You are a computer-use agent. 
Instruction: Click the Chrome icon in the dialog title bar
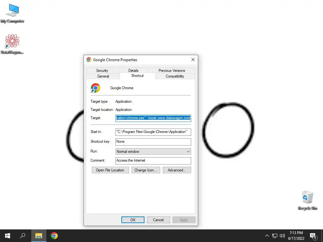[89, 60]
